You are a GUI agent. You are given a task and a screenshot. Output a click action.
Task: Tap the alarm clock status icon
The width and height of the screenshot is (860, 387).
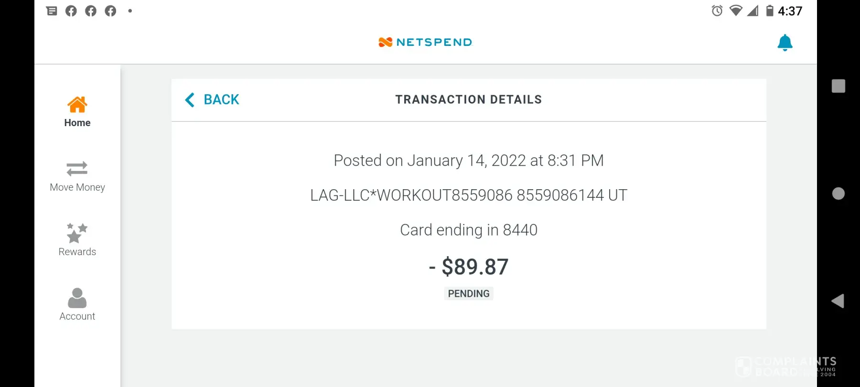pos(717,11)
